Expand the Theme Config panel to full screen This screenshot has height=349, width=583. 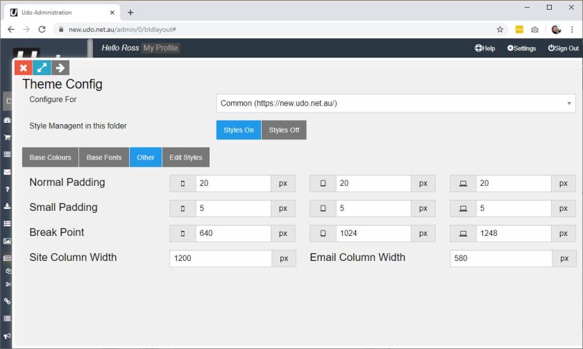pos(42,68)
